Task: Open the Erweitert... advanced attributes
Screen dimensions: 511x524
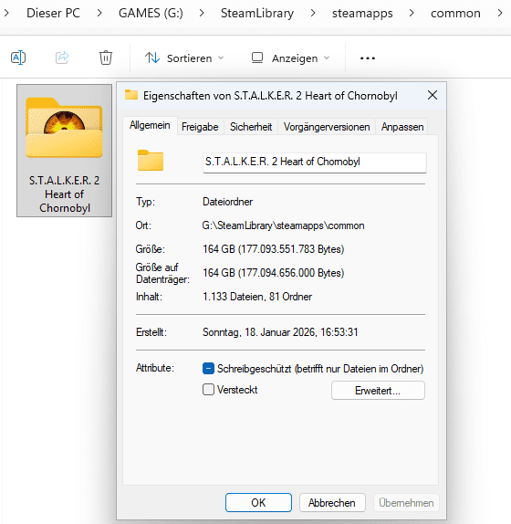Action: 378,391
